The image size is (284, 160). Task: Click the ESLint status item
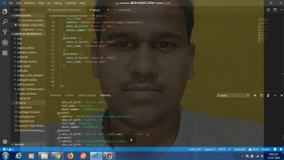(253, 149)
